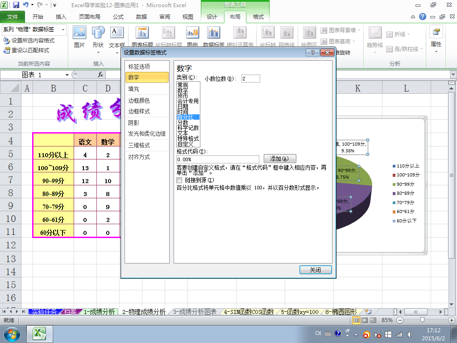Expand the 图表背景墙 dropdown
The image size is (457, 343).
pyautogui.click(x=359, y=30)
